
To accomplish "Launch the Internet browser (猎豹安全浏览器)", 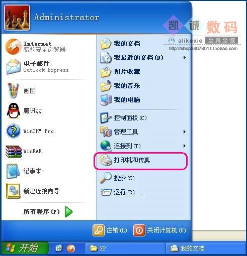I will 14,47.
